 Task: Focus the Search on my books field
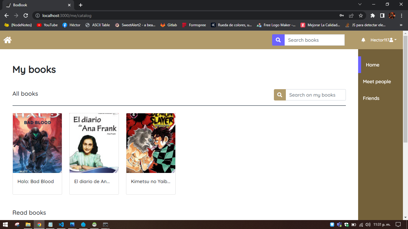coord(316,95)
